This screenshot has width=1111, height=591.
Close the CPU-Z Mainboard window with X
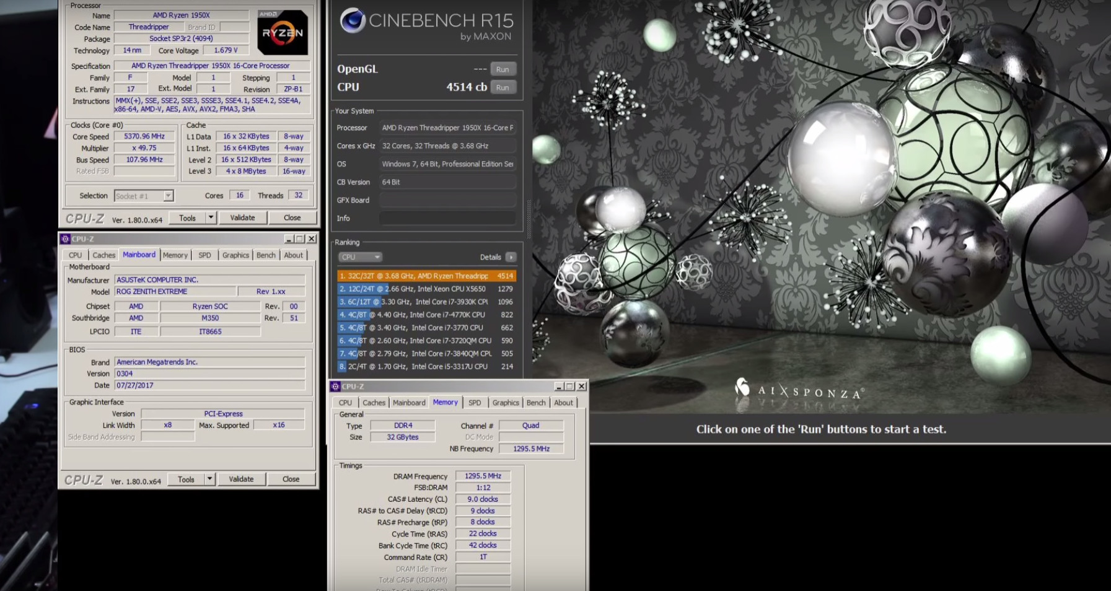312,239
